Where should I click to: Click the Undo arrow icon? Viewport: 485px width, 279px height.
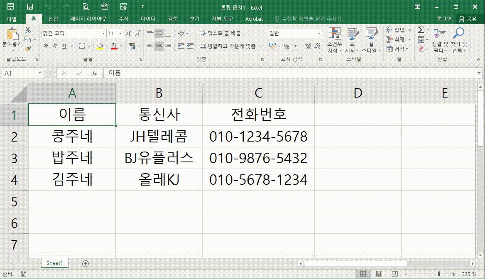pyautogui.click(x=48, y=7)
